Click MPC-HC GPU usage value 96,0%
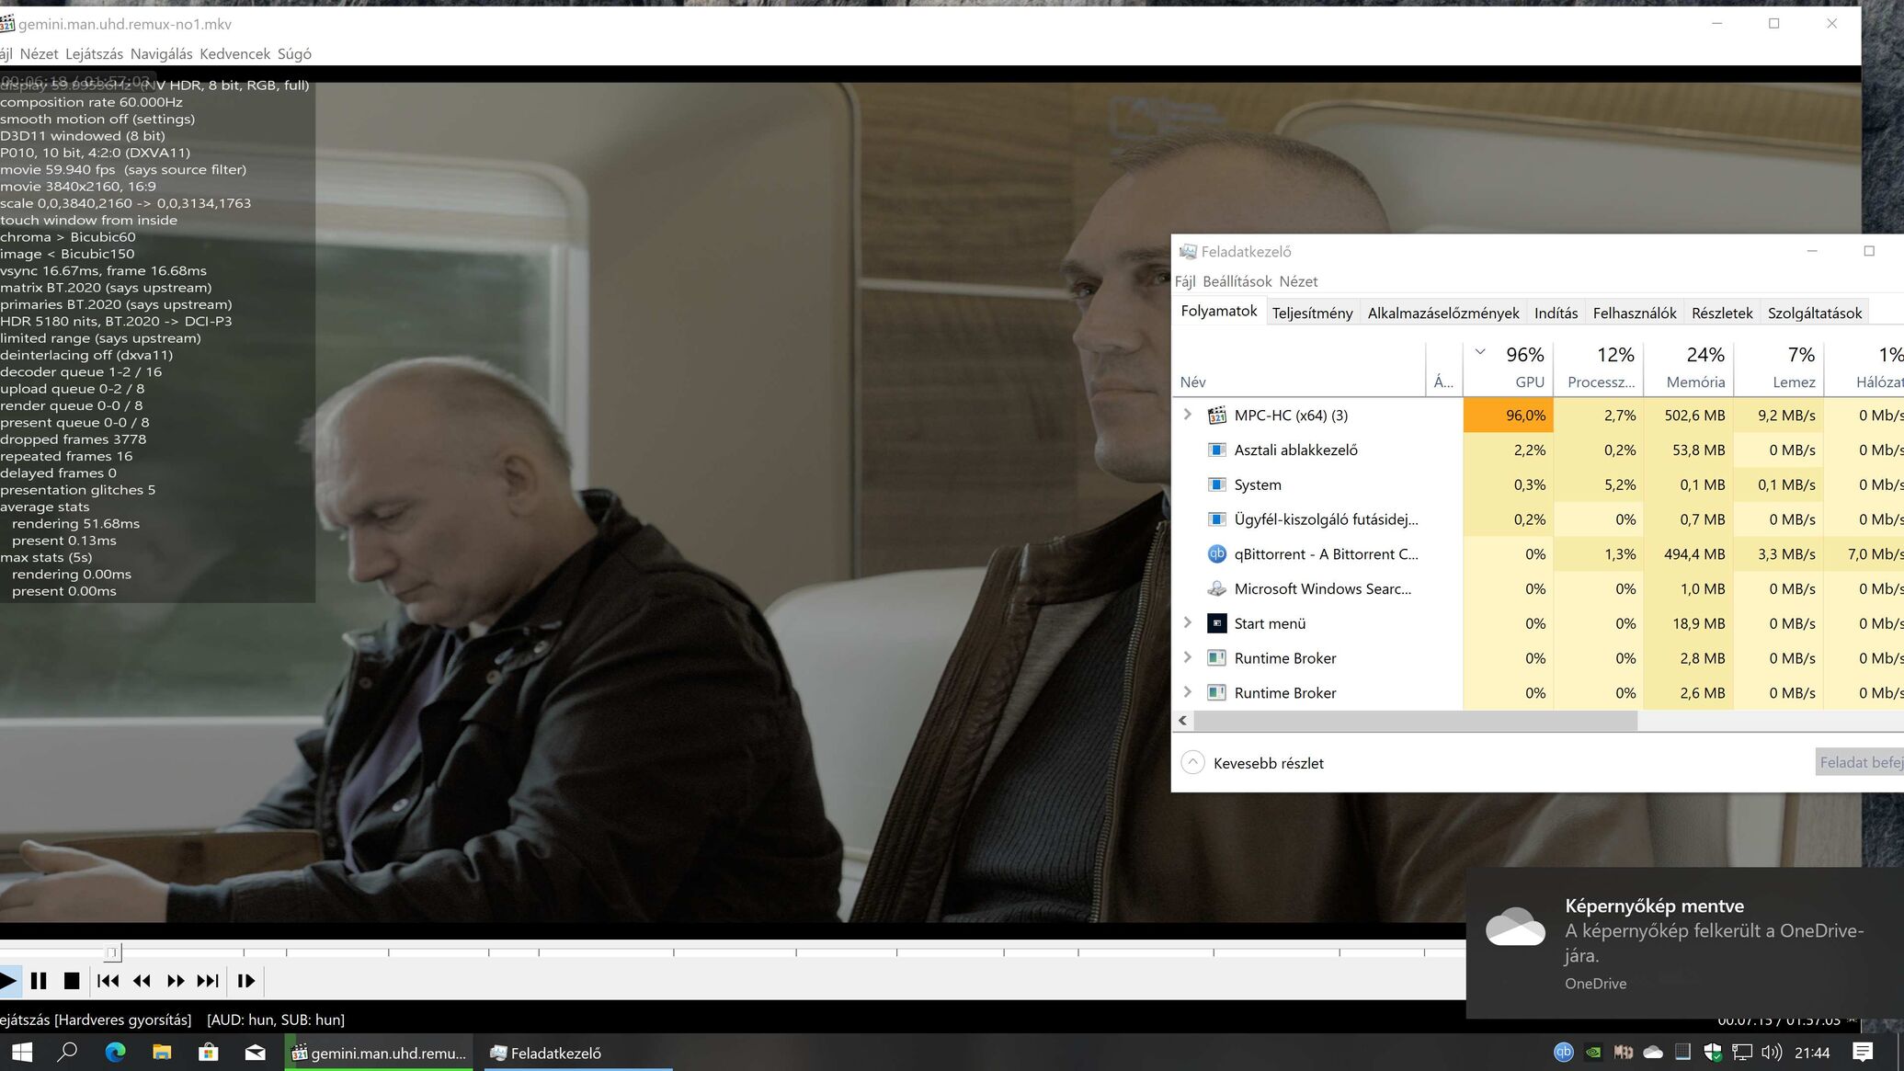This screenshot has width=1904, height=1071. pyautogui.click(x=1508, y=416)
